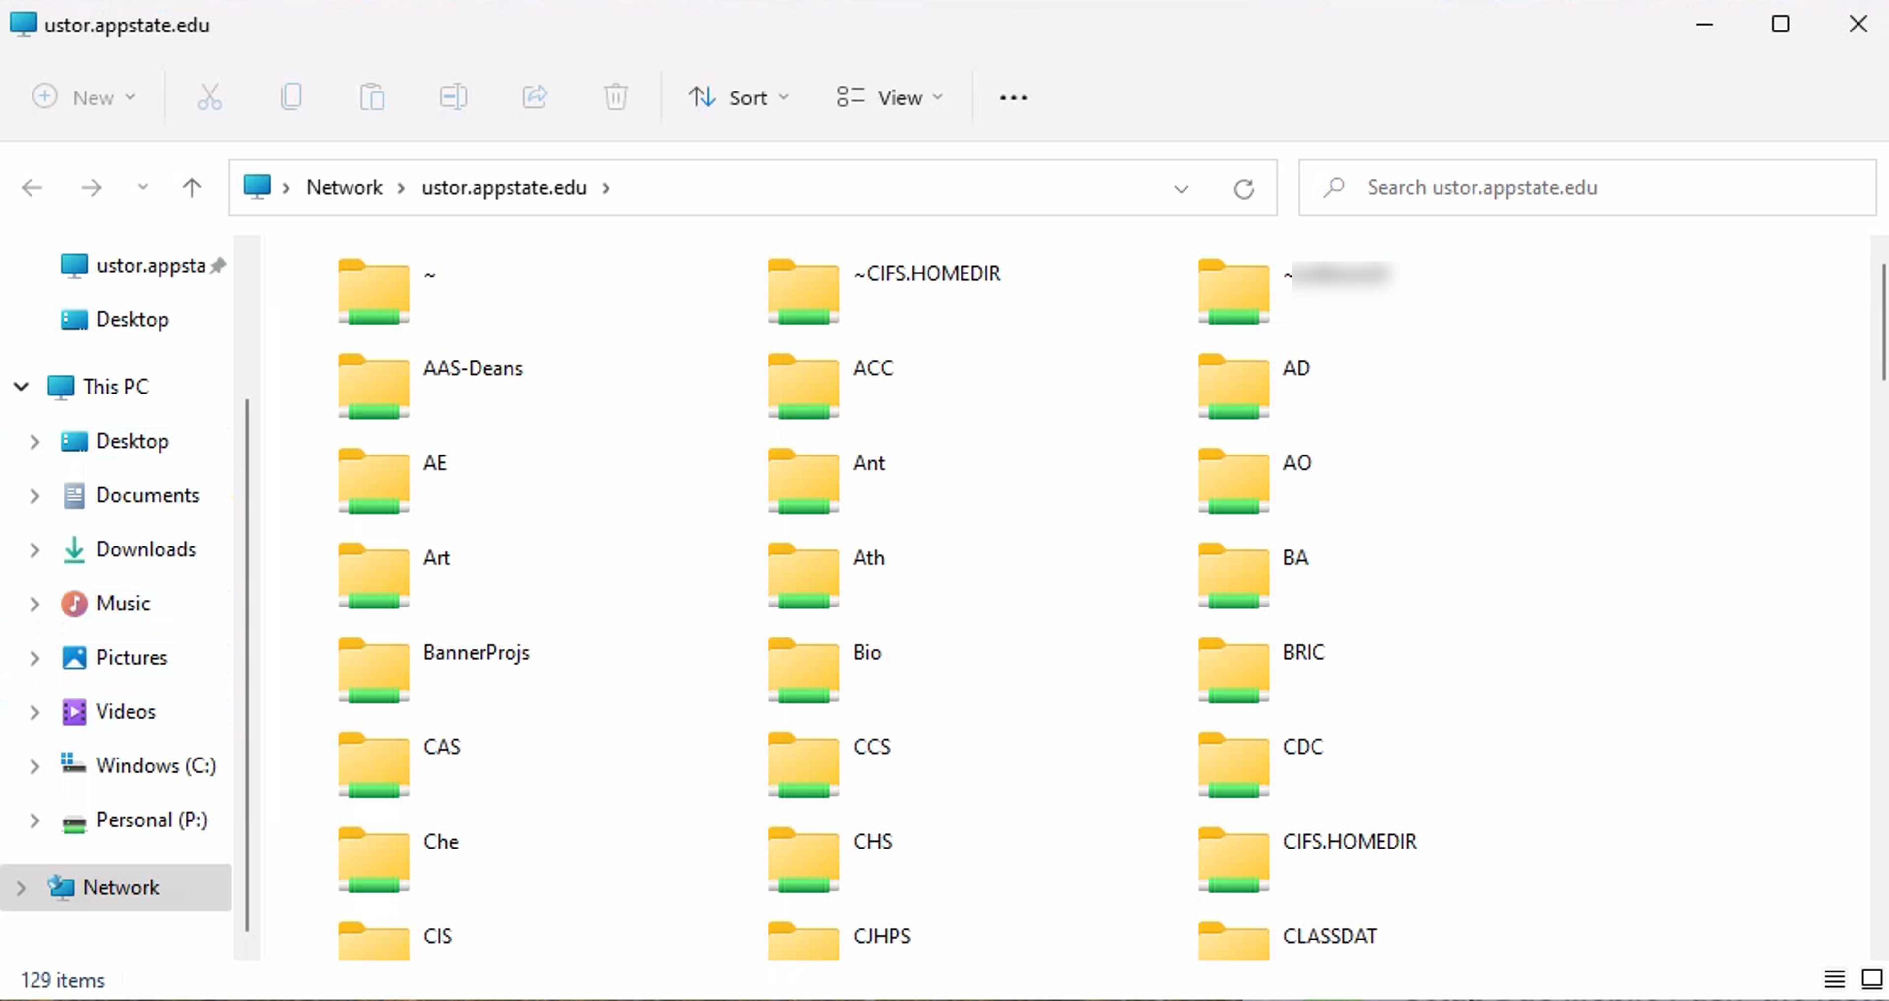Click the CAS folder name
1889x1001 pixels.
point(442,747)
